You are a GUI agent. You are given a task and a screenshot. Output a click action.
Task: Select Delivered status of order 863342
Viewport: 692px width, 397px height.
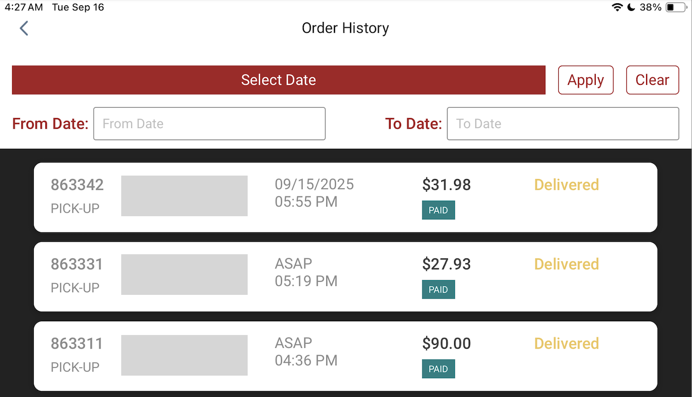click(x=567, y=185)
